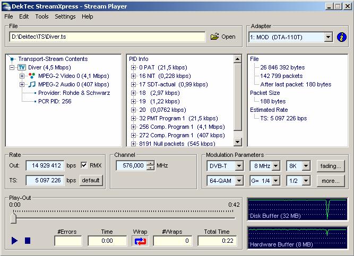Collapse the Diver program tree node
The width and height of the screenshot is (354, 256).
pyautogui.click(x=12, y=67)
